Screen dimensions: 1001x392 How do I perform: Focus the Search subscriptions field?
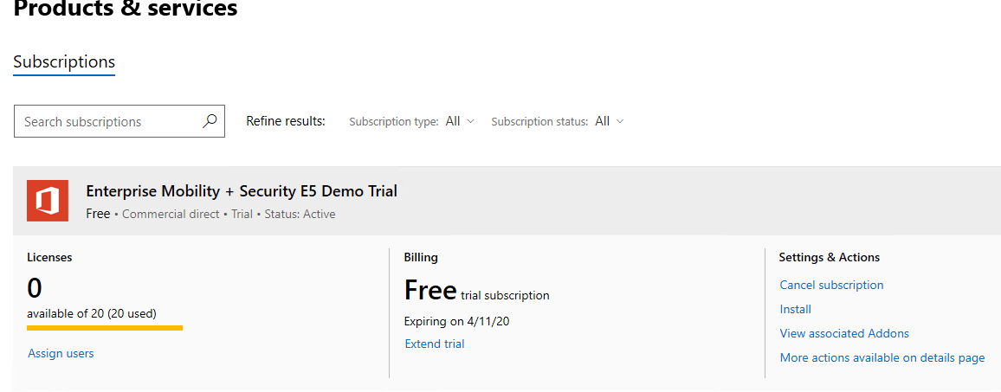click(119, 121)
